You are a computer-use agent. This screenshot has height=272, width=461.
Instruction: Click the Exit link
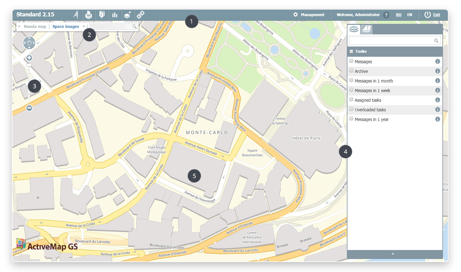click(436, 15)
